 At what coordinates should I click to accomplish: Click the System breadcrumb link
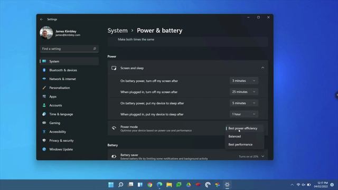coord(117,31)
